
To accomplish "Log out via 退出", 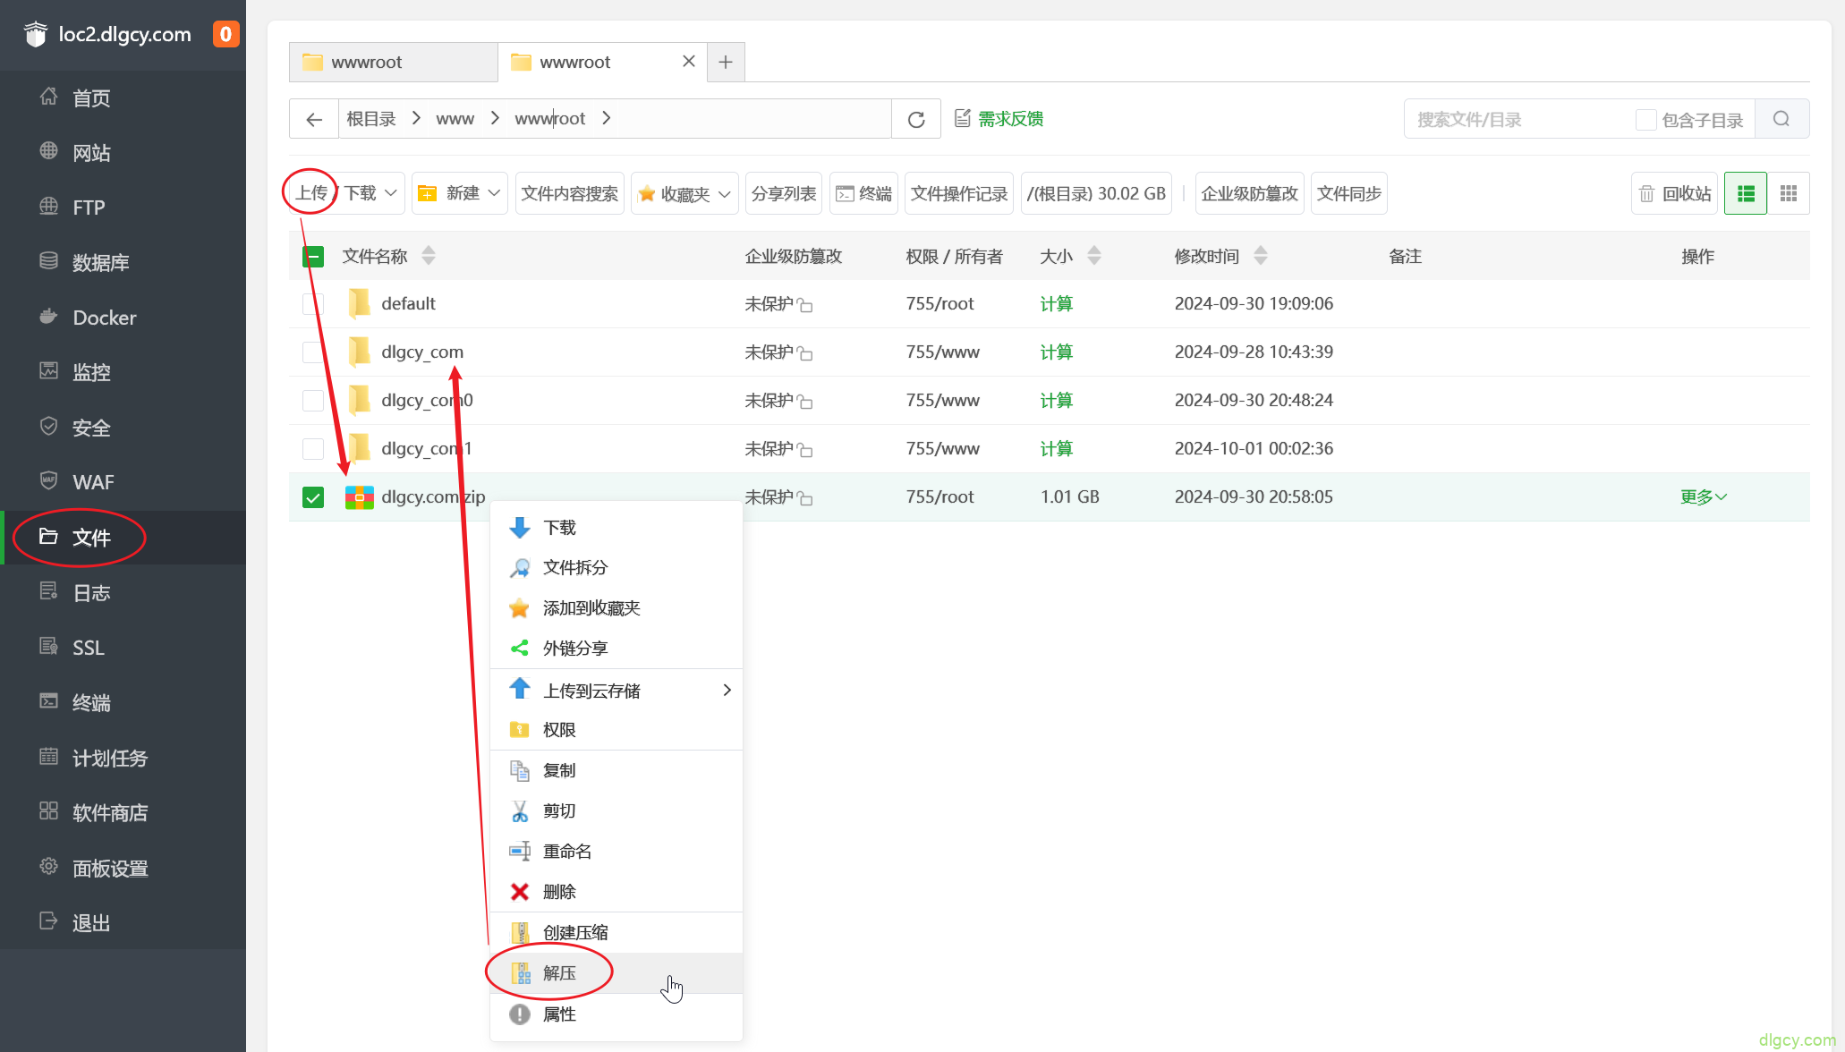I will point(123,922).
